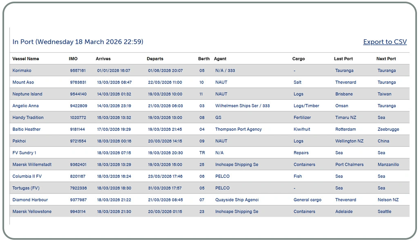Click the Next Port column header
Screen dimensions: 419x241
(x=386, y=59)
